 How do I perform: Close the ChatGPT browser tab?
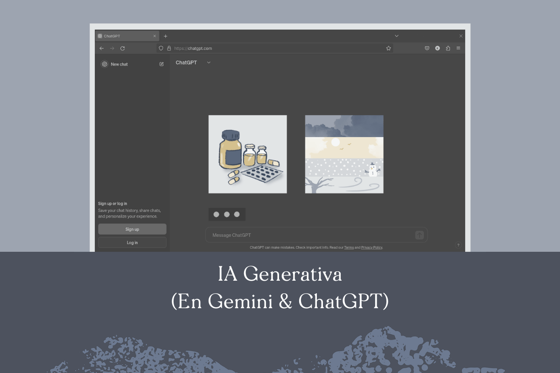[154, 36]
